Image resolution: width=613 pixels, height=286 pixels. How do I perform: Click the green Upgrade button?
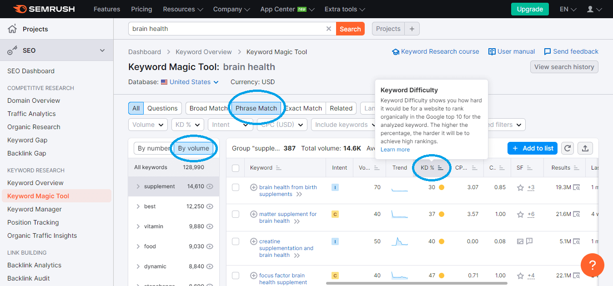click(530, 9)
